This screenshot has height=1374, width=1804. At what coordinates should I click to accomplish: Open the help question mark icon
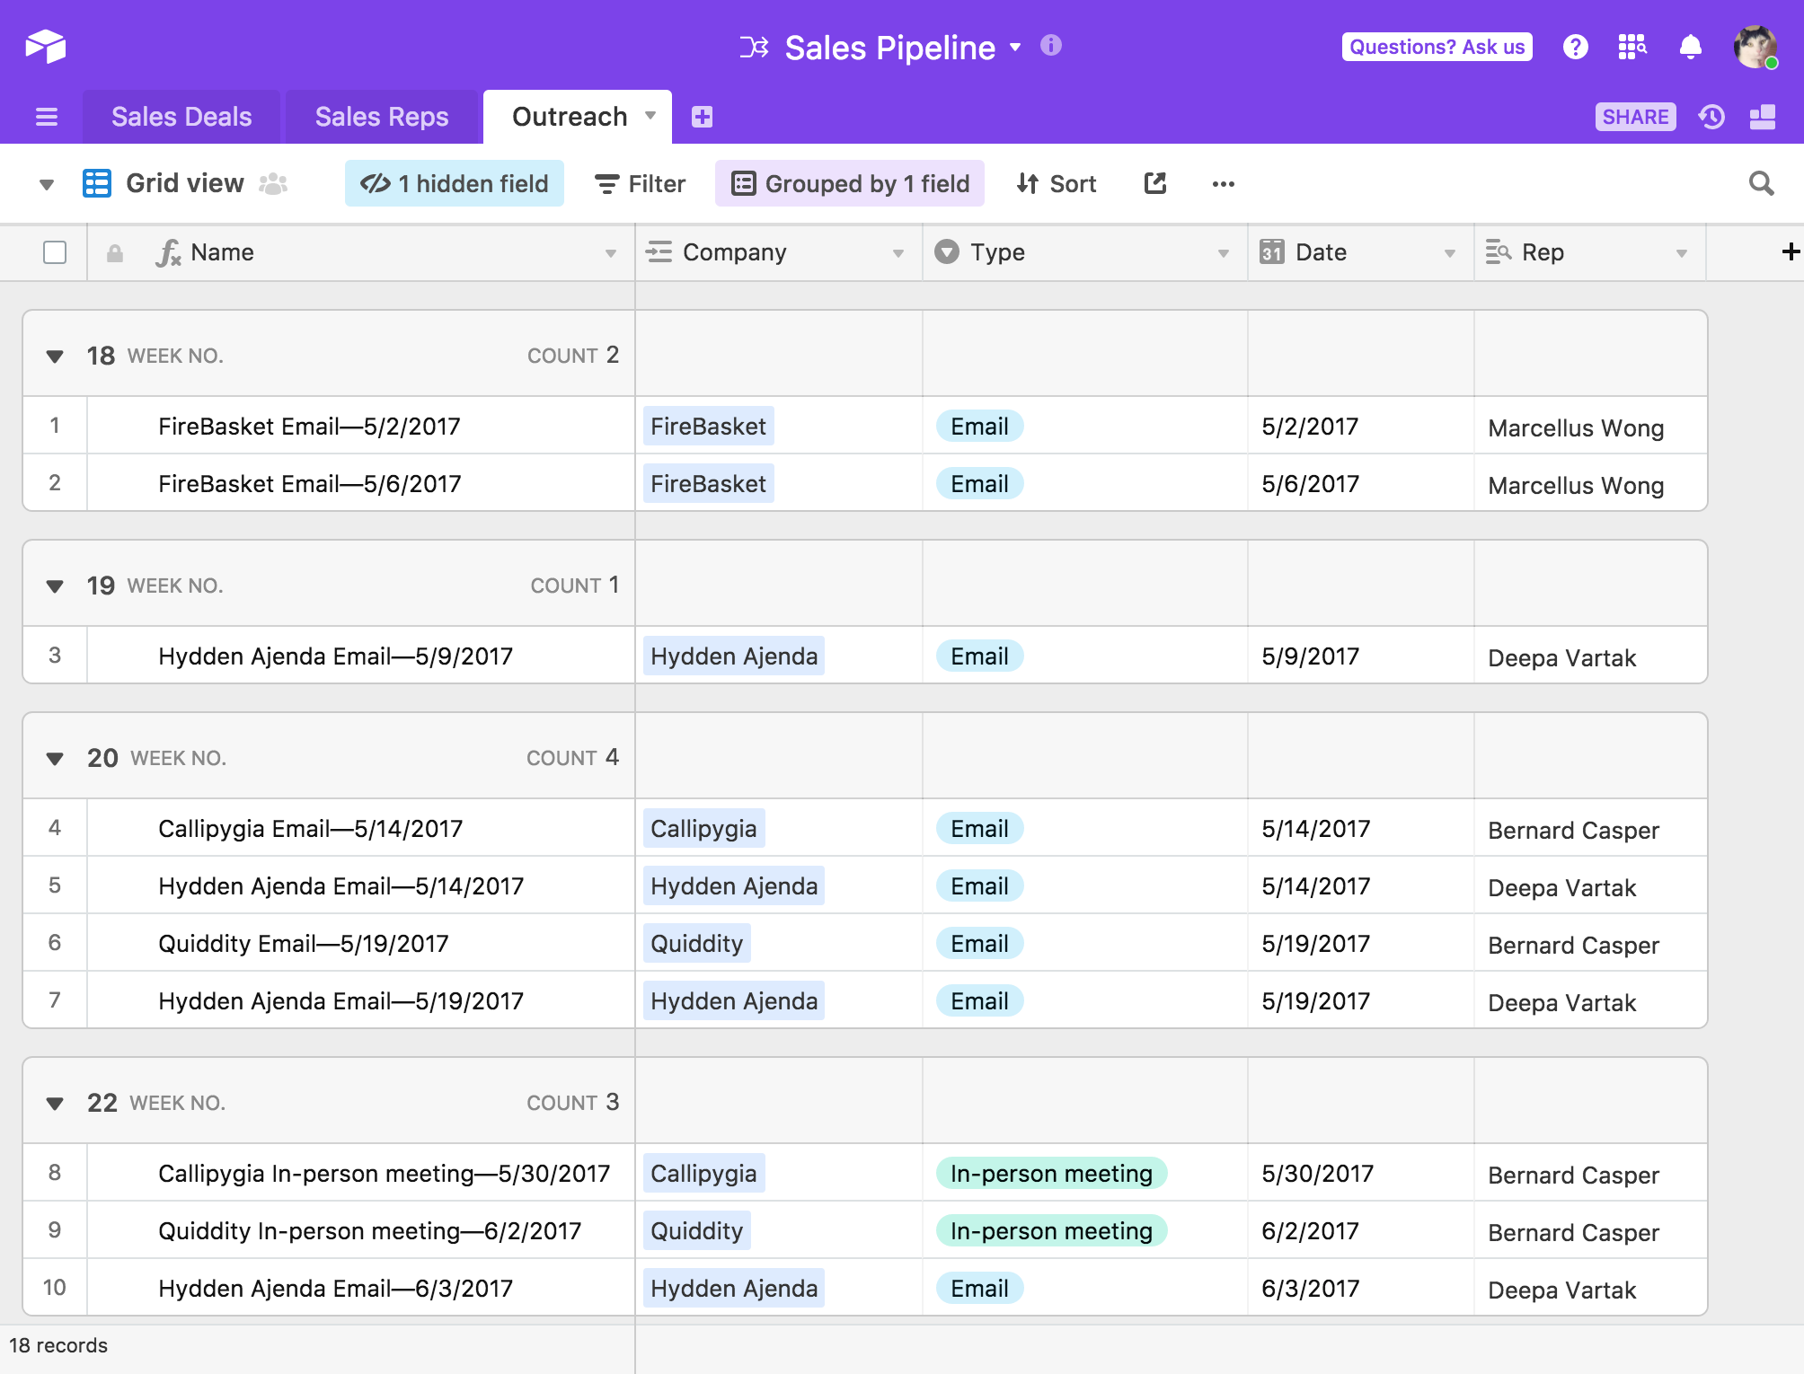[x=1575, y=47]
